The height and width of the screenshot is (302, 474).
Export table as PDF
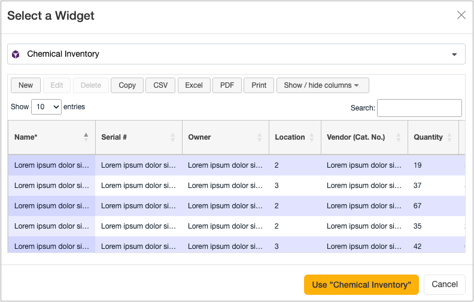[227, 85]
